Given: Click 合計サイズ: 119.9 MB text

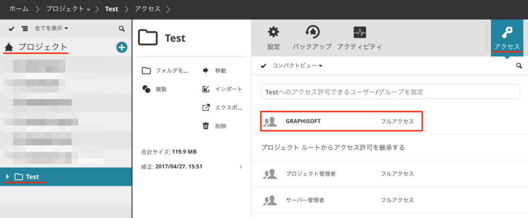Looking at the screenshot, I should click(169, 151).
